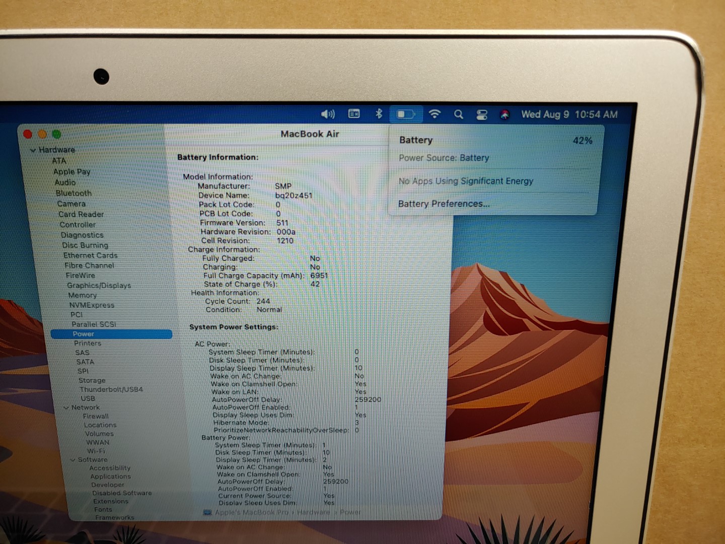
Task: Select Locations under Network
Action: click(100, 425)
